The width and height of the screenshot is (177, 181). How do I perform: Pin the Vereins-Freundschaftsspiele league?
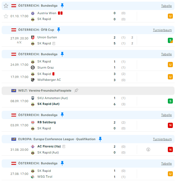tap(76, 90)
